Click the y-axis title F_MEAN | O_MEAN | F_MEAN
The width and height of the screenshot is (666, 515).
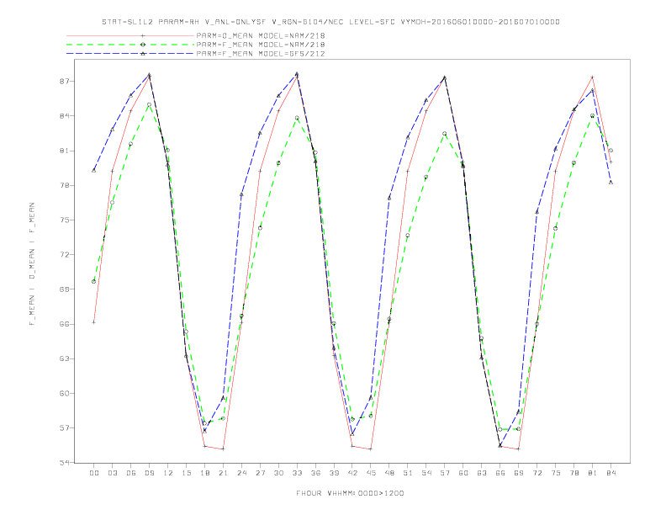click(32, 264)
